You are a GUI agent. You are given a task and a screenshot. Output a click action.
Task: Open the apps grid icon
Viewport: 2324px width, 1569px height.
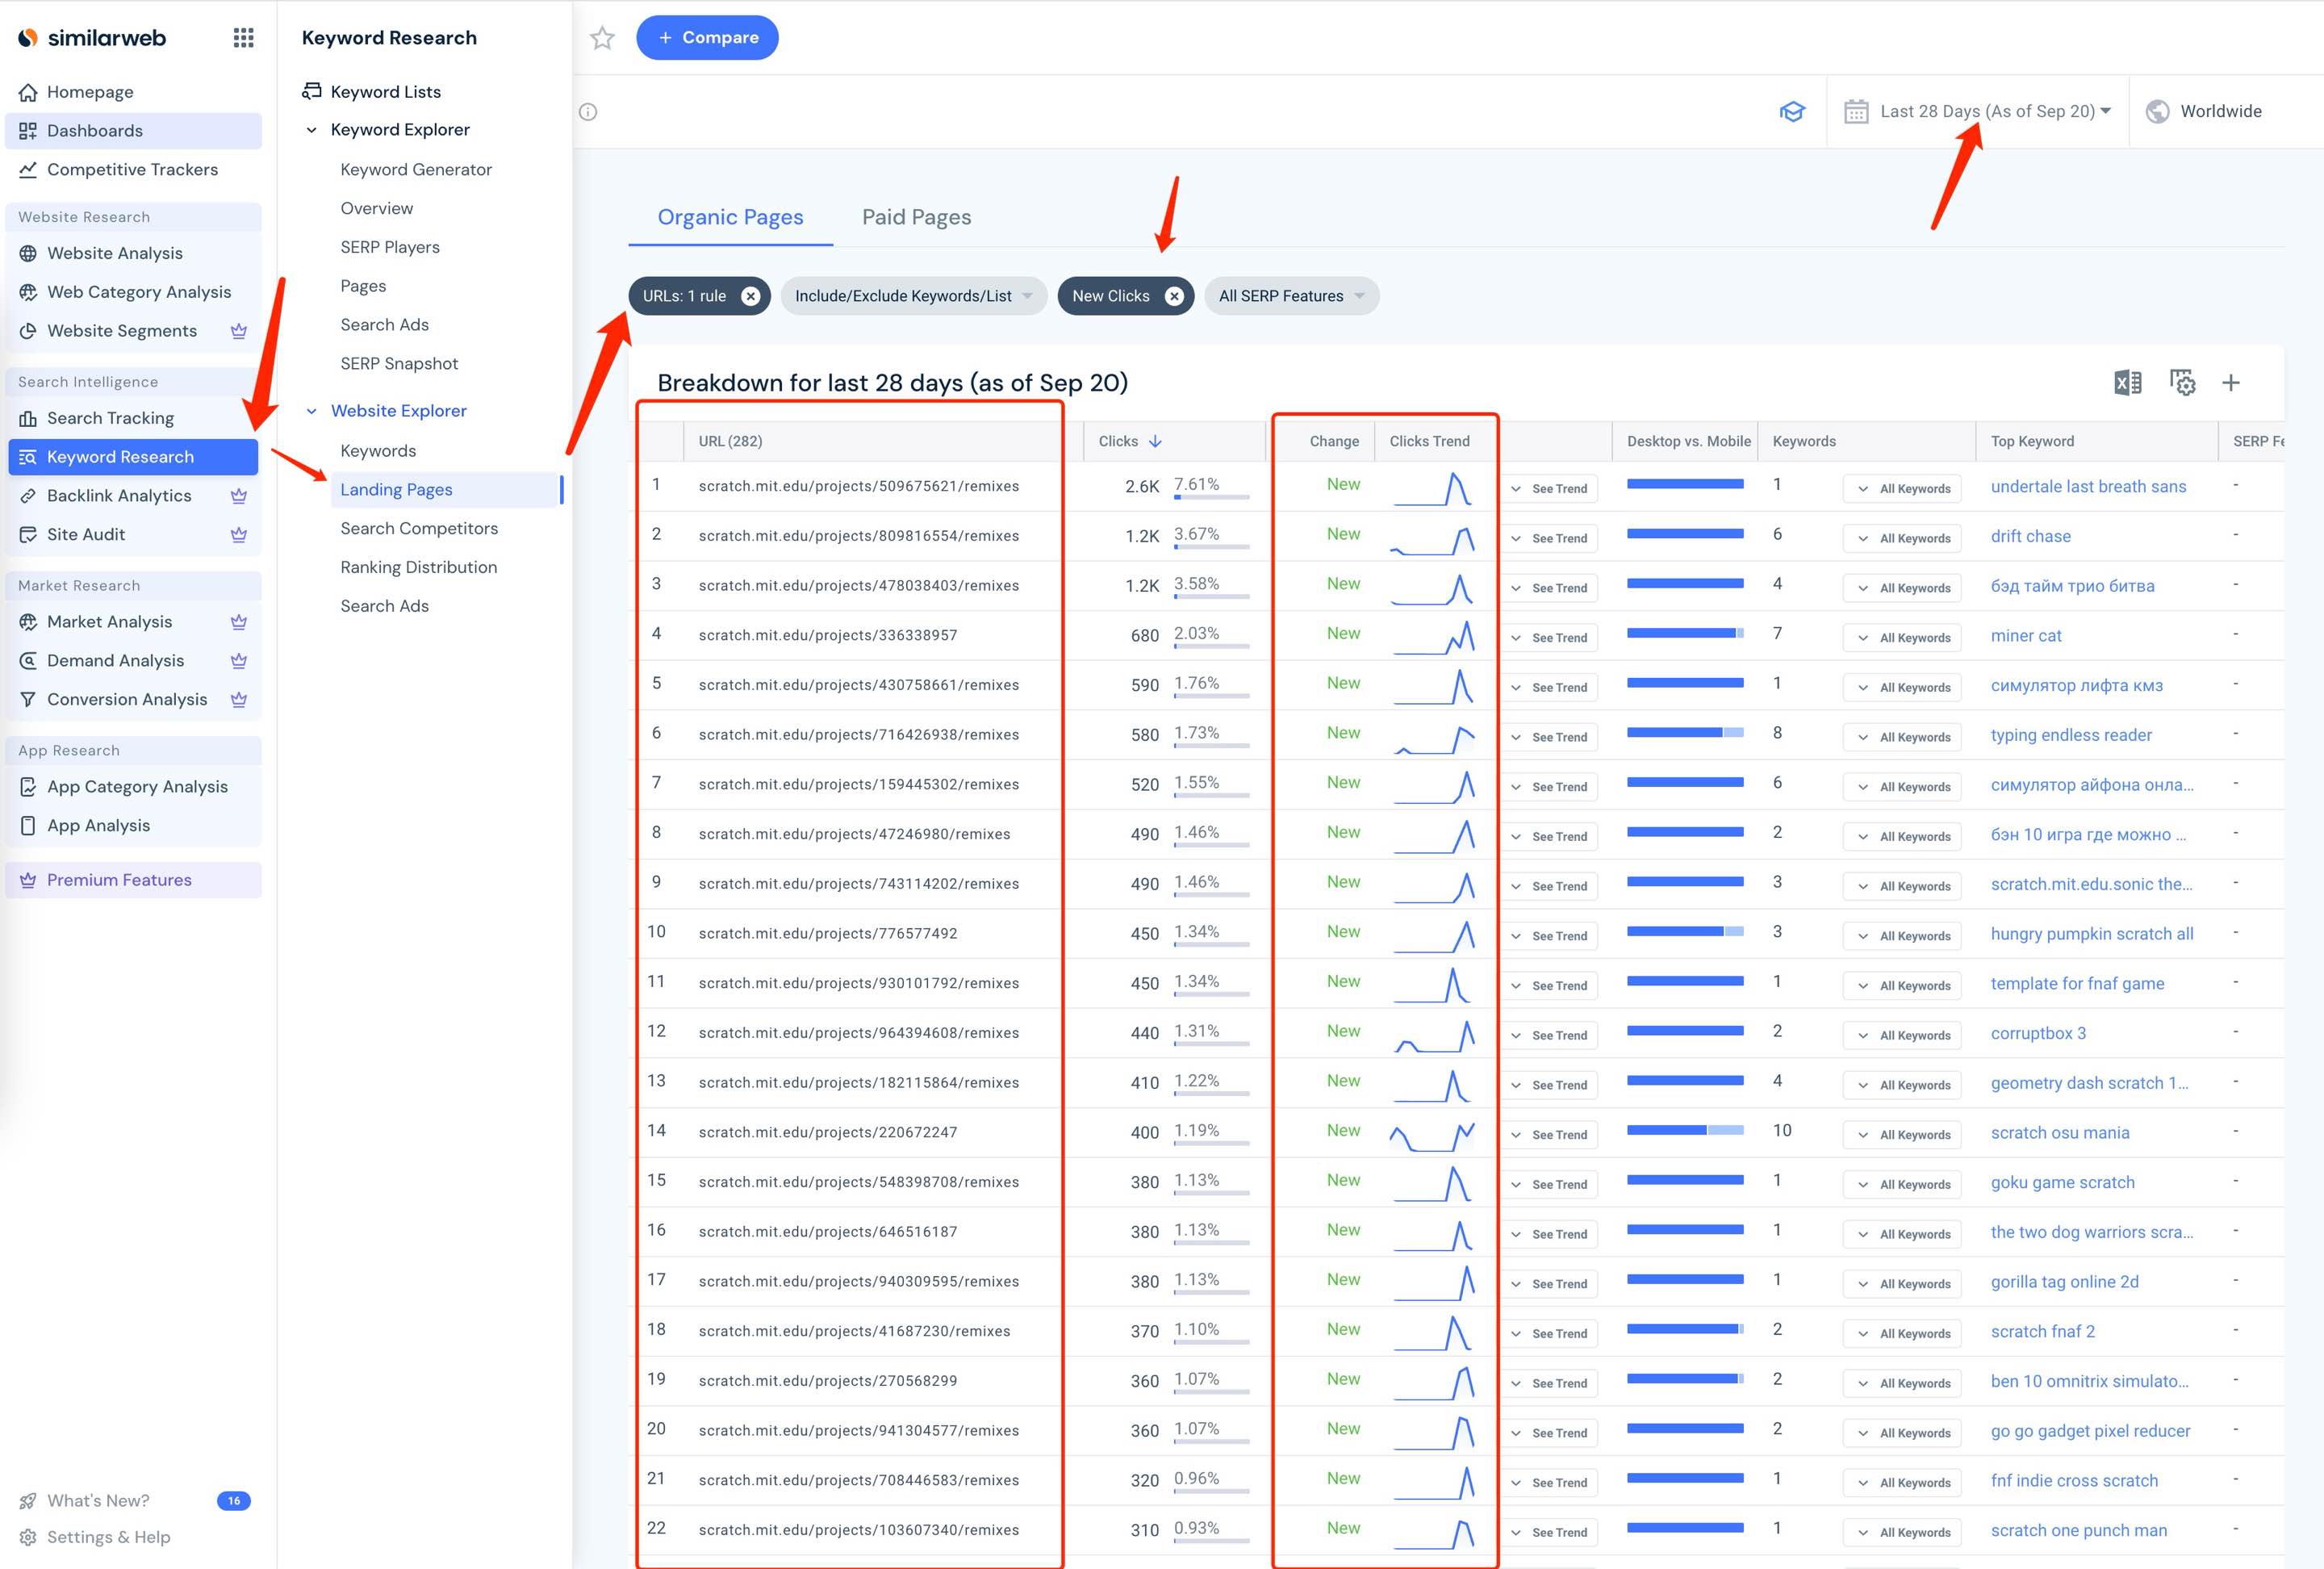243,38
